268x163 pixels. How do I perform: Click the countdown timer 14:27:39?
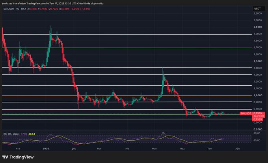pos(258,116)
